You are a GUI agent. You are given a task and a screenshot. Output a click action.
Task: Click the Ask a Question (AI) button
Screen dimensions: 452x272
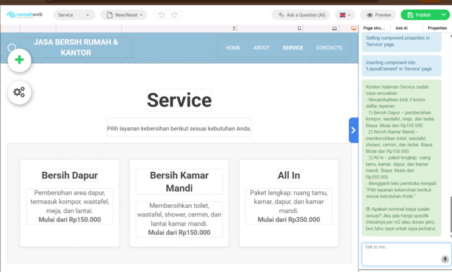coord(301,15)
